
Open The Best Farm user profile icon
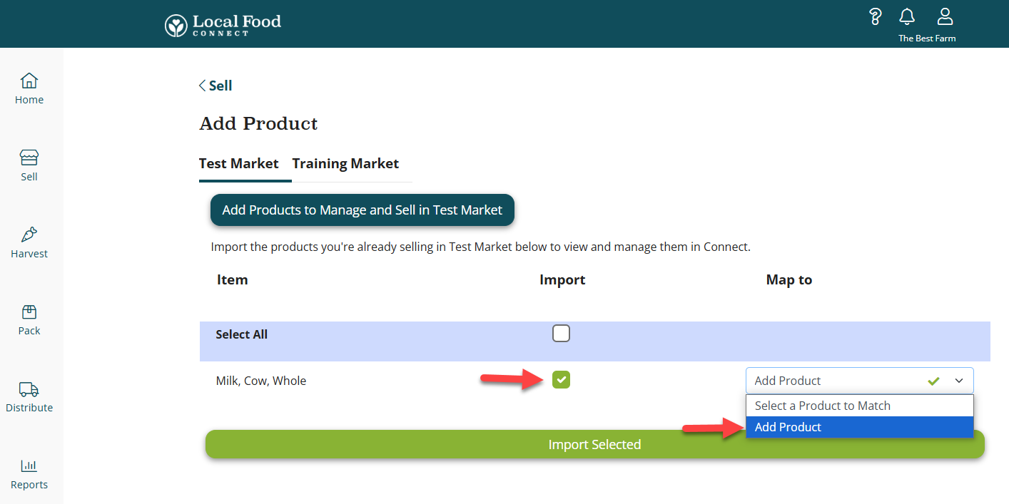pyautogui.click(x=945, y=17)
